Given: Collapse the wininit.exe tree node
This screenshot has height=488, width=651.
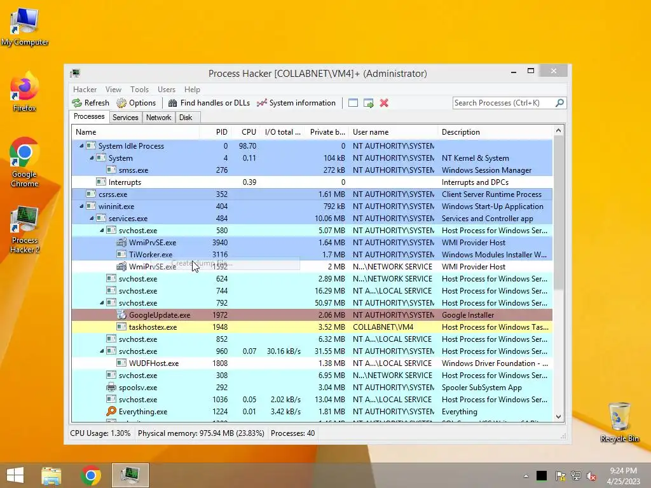Looking at the screenshot, I should (x=81, y=206).
